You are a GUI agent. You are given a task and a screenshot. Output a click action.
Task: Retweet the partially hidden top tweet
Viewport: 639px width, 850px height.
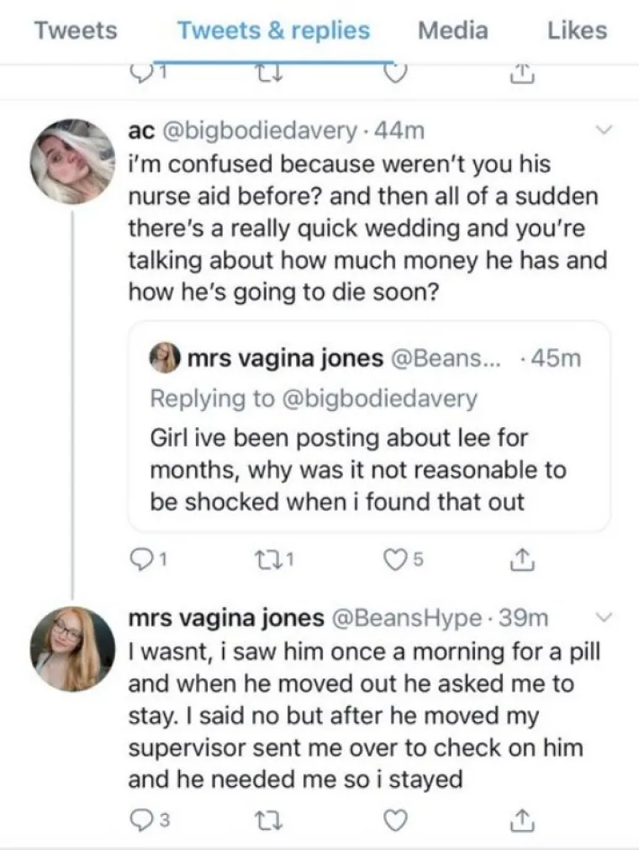(264, 77)
